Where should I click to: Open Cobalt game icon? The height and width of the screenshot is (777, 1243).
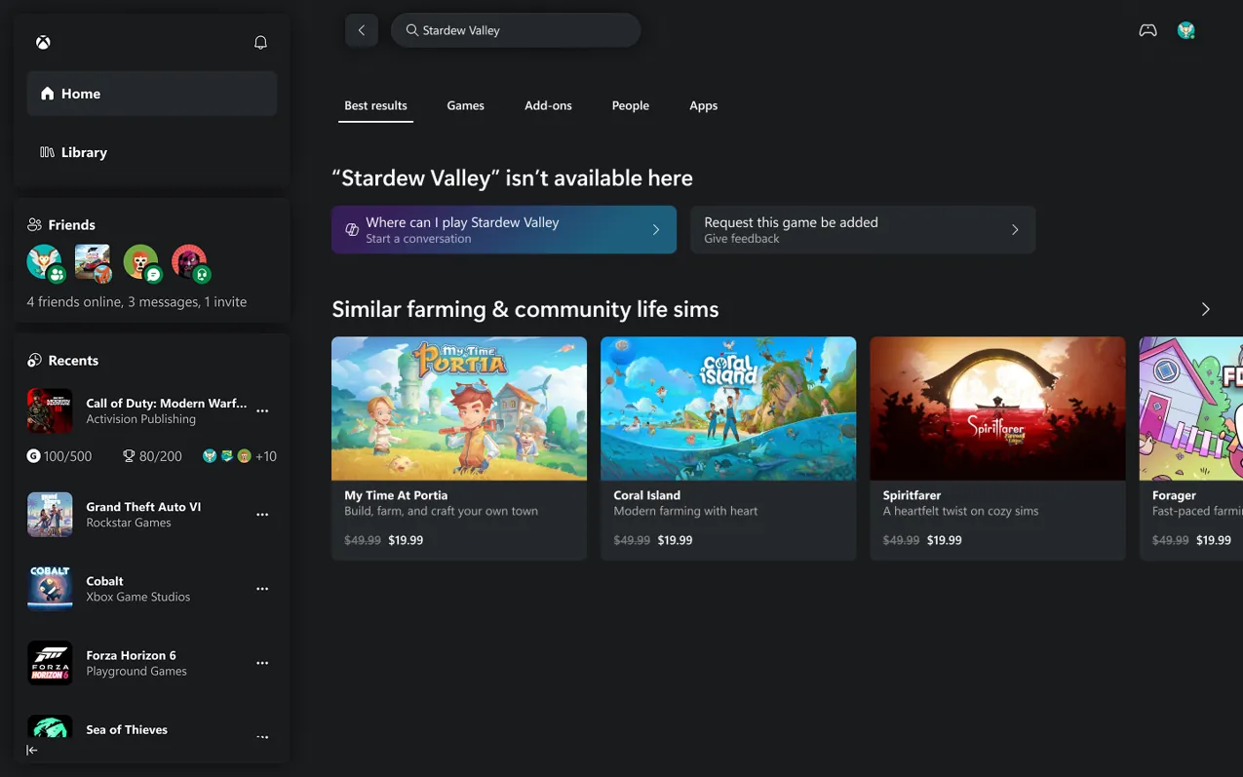coord(50,589)
